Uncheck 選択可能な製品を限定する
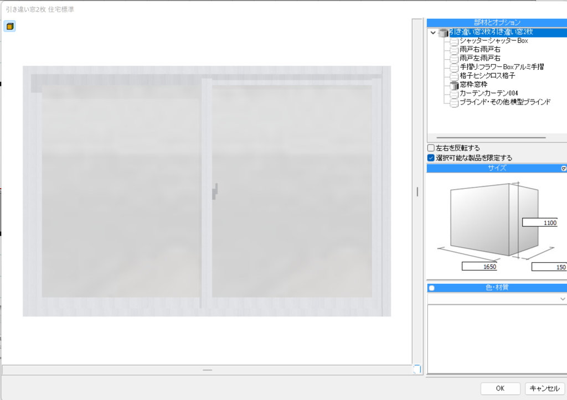 click(431, 158)
